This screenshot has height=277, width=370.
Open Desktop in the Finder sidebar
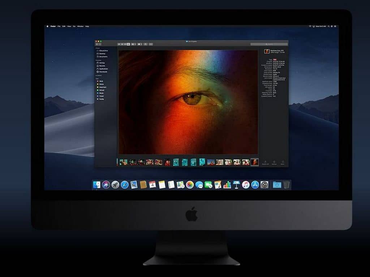tap(101, 54)
